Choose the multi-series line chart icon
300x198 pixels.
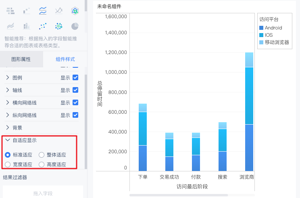43,11
